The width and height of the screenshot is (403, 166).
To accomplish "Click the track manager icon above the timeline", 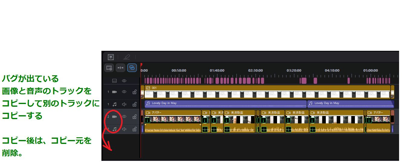I will 111,57.
